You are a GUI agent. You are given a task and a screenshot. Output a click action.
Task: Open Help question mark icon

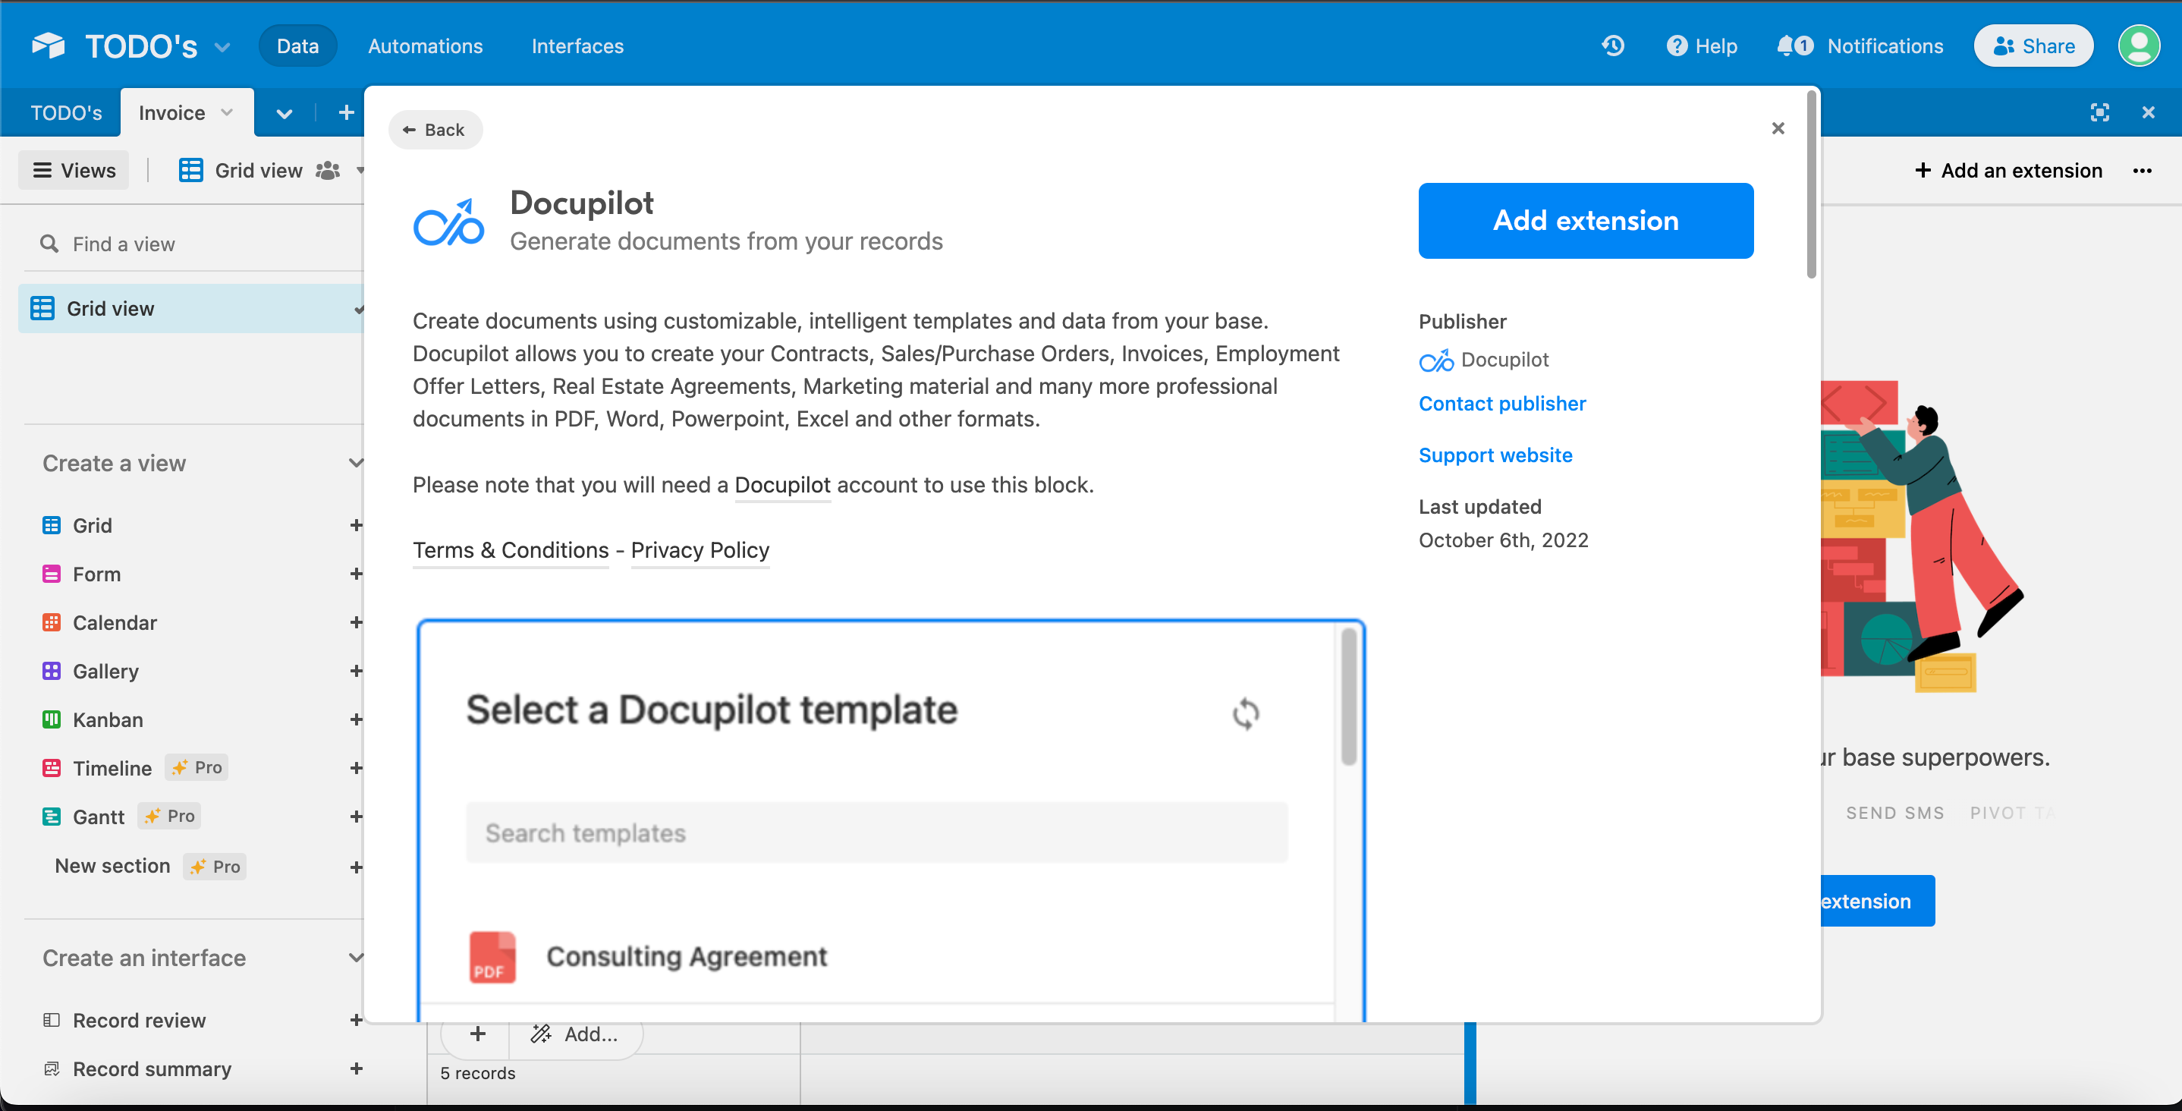[x=1676, y=46]
